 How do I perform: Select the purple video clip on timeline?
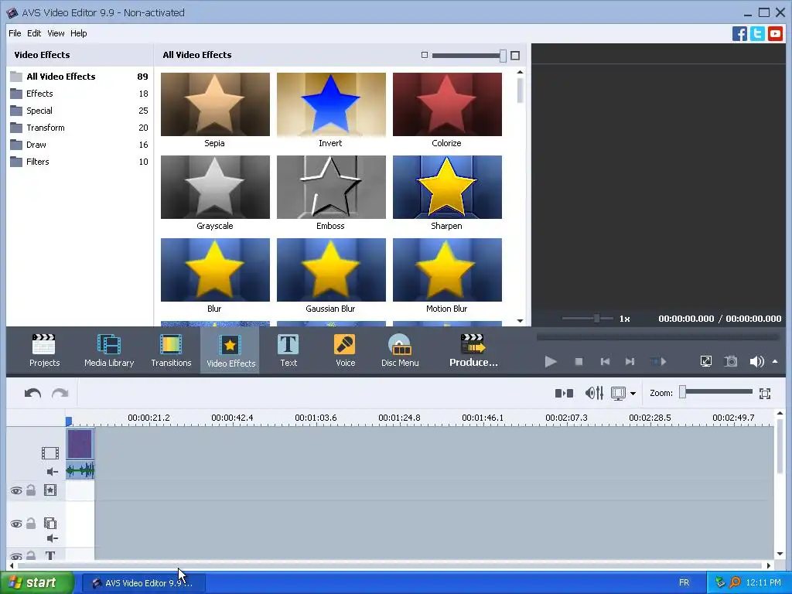click(x=80, y=444)
